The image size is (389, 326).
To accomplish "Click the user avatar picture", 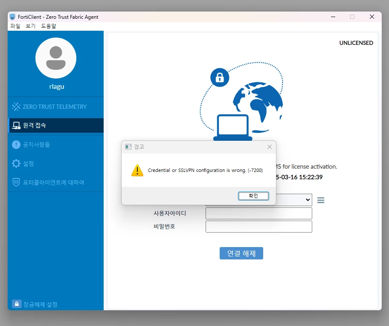I will pos(56,58).
